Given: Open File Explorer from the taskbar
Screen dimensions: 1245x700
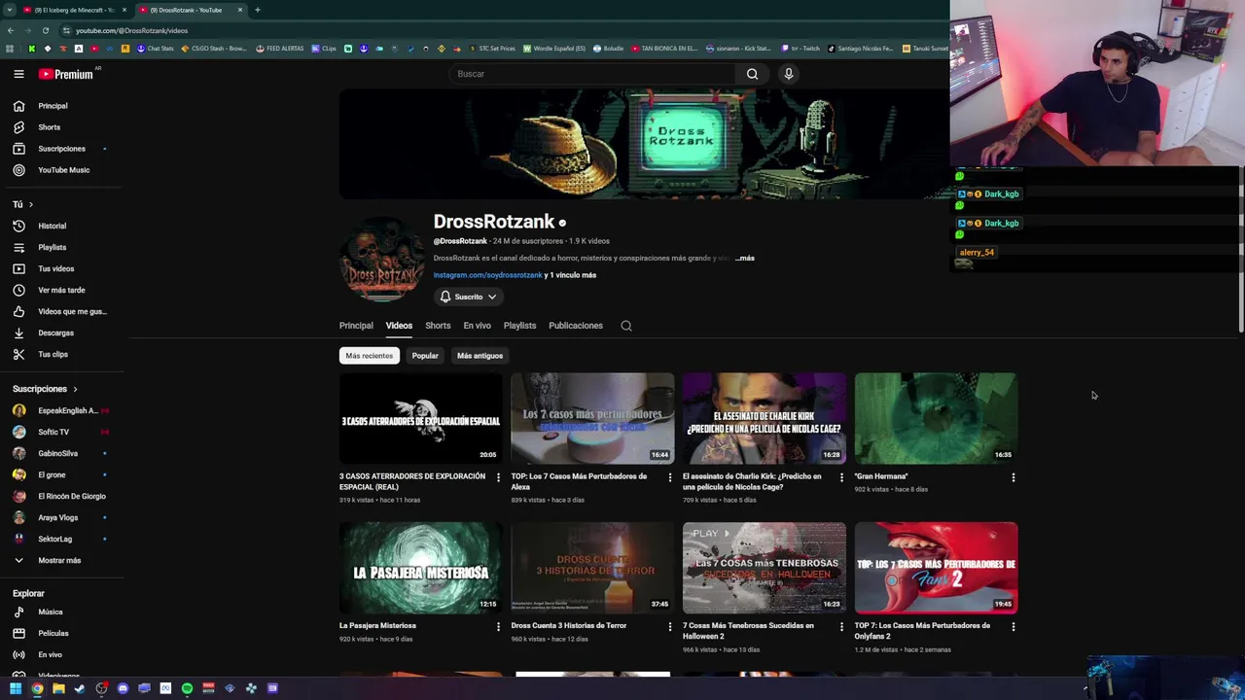Looking at the screenshot, I should tap(58, 688).
